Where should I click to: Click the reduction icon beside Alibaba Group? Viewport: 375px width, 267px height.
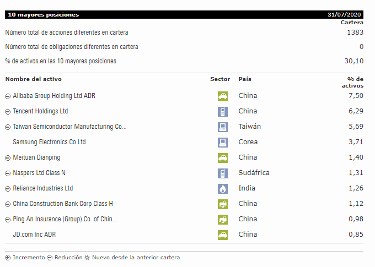pos(8,96)
